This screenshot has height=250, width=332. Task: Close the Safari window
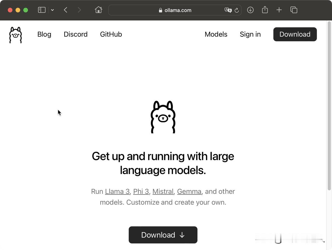click(10, 10)
